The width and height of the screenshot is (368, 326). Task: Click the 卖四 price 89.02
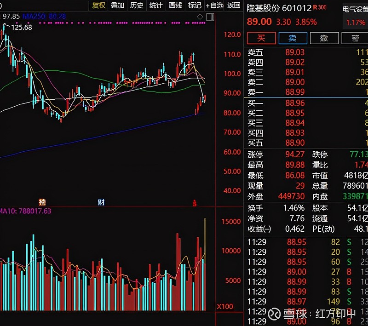coord(295,62)
